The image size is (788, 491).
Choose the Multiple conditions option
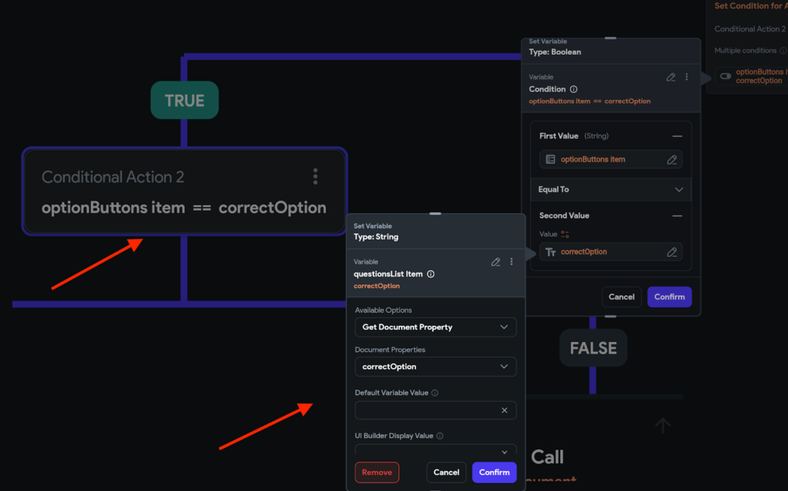point(743,50)
